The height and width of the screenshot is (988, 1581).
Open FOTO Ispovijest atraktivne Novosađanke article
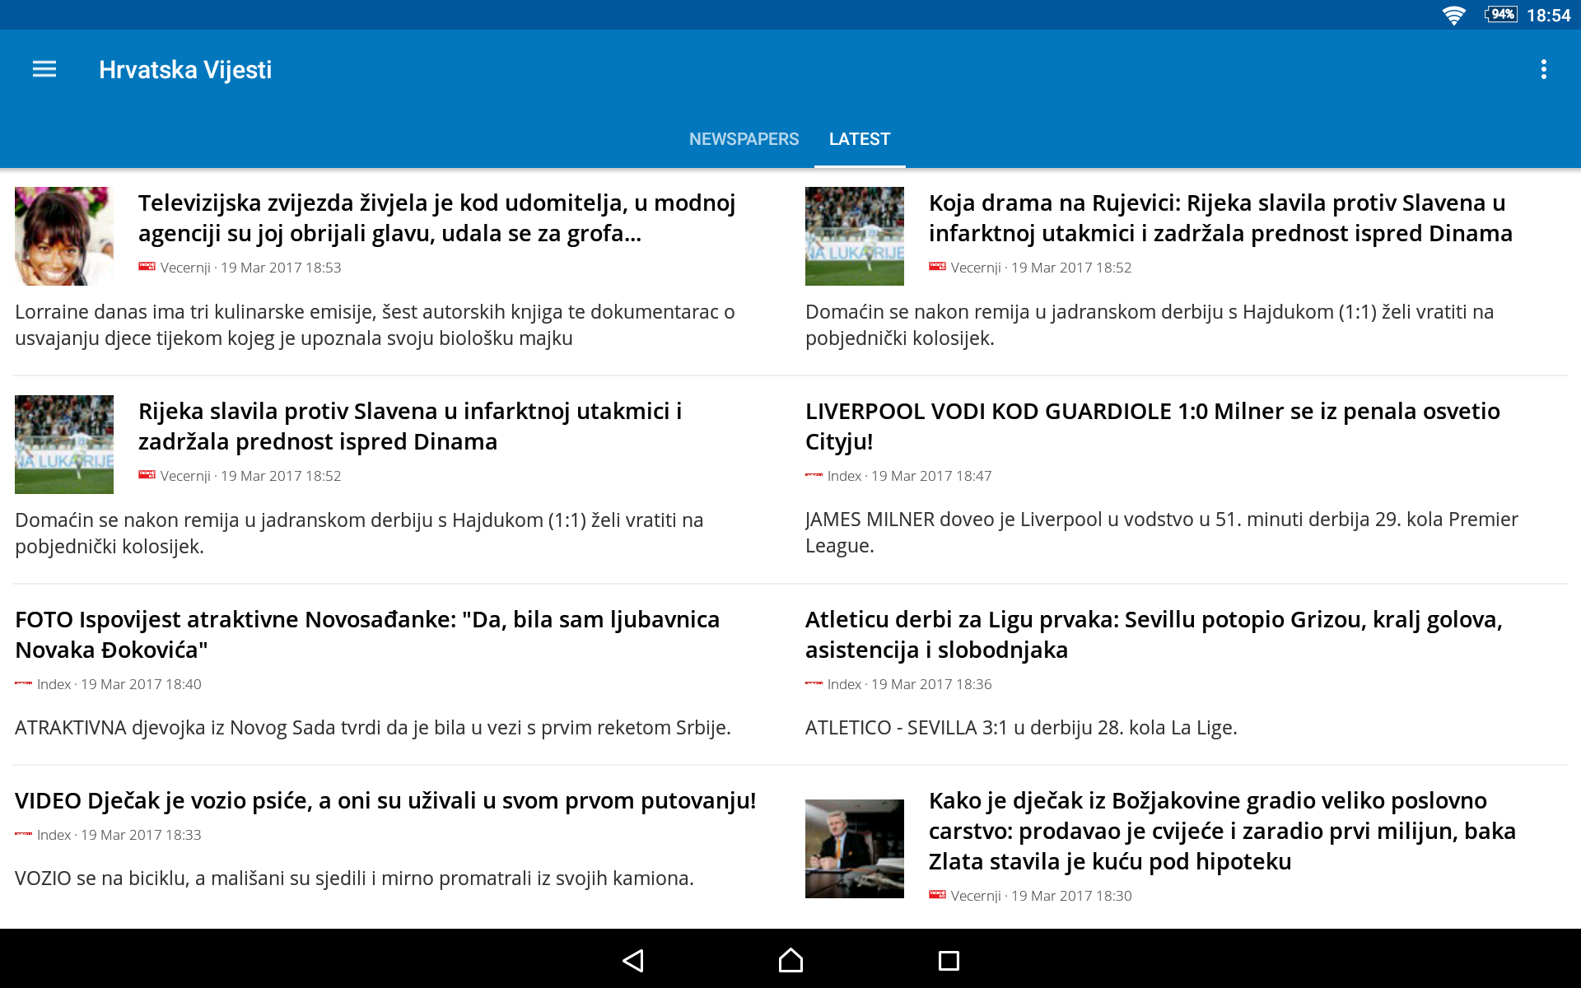[367, 634]
